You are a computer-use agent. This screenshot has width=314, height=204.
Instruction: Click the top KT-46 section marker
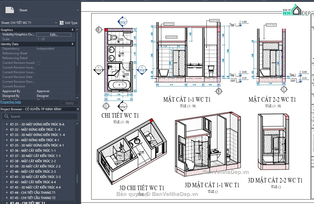pos(122,22)
